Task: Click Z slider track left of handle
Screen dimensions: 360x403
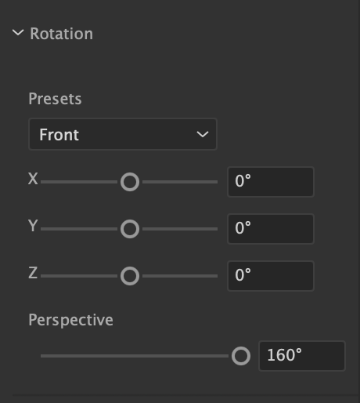Action: [x=79, y=276]
